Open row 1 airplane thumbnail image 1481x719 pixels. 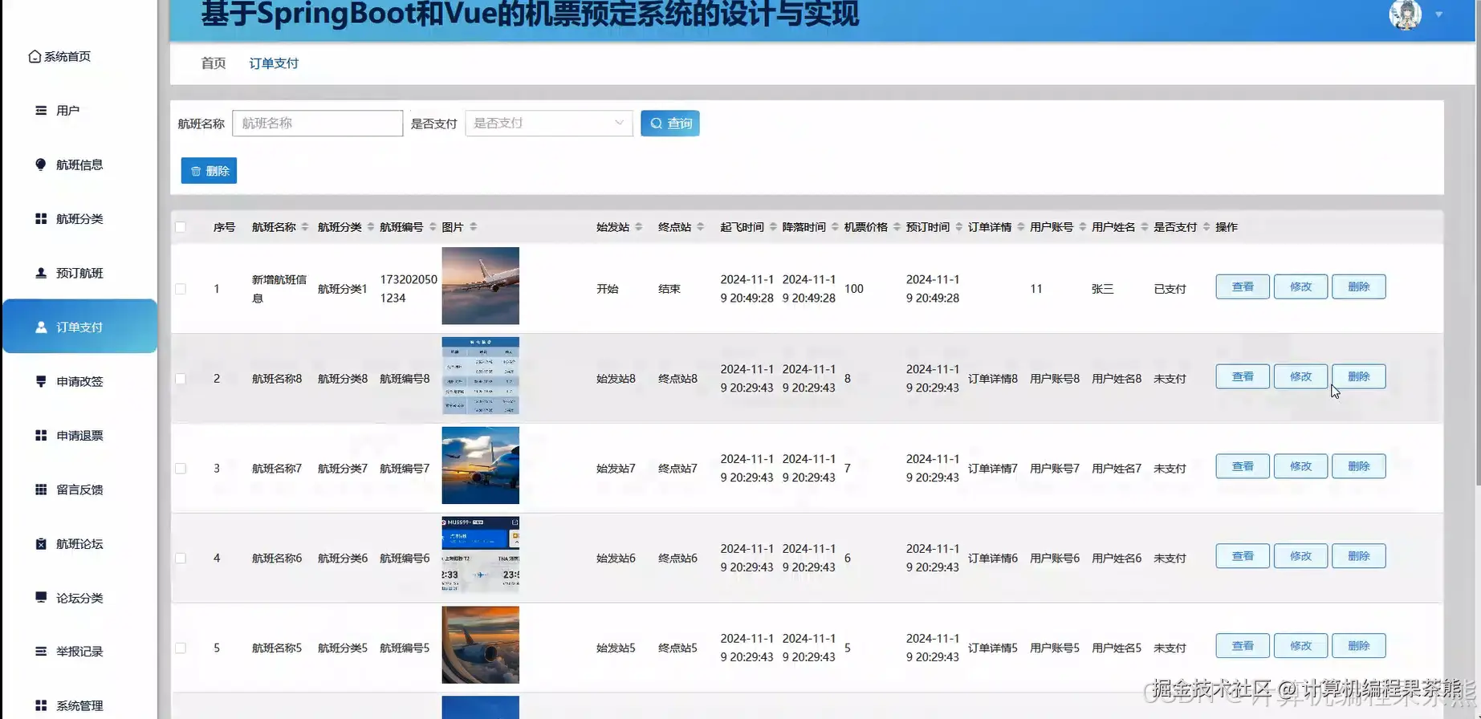click(480, 286)
